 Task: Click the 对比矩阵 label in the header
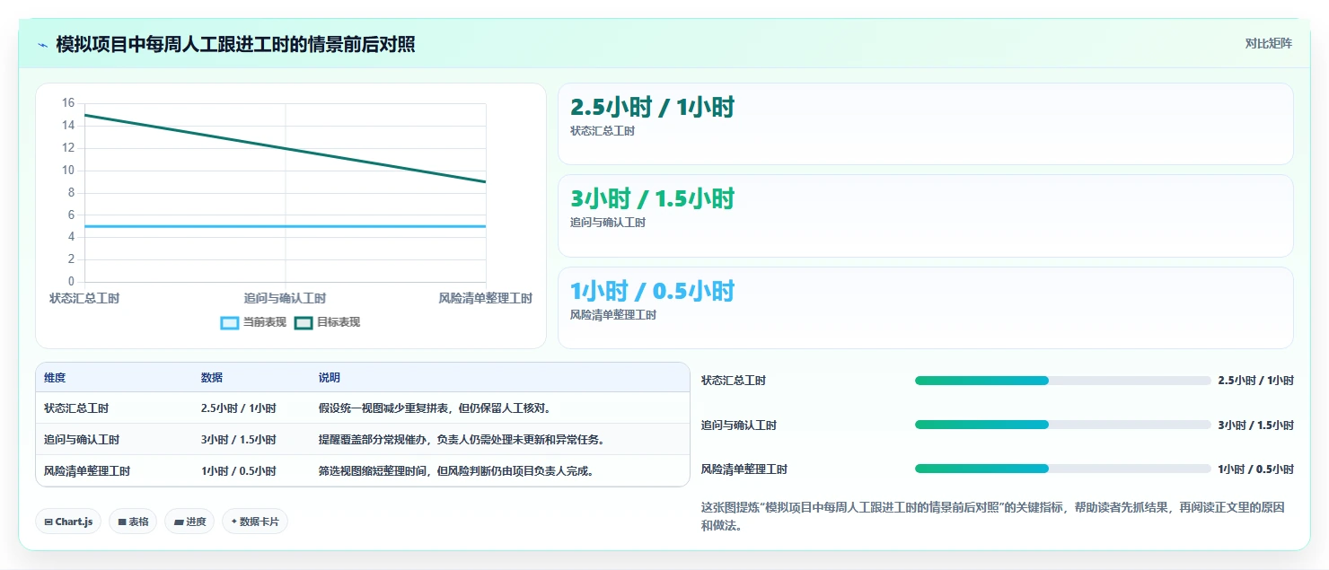pyautogui.click(x=1268, y=44)
